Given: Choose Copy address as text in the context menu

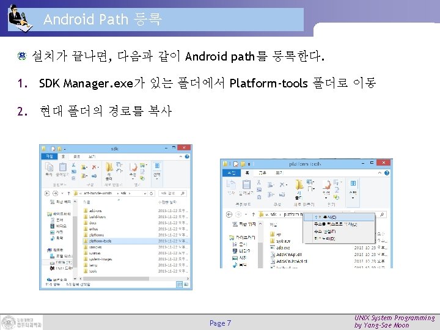Looking at the screenshot, I should 339,224.
